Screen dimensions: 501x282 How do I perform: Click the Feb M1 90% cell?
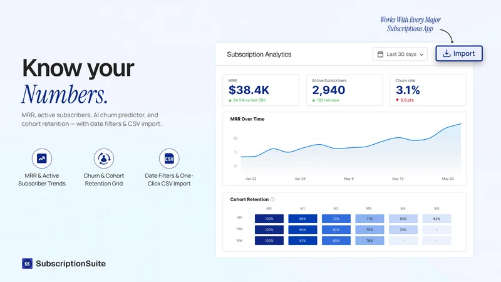tap(302, 229)
